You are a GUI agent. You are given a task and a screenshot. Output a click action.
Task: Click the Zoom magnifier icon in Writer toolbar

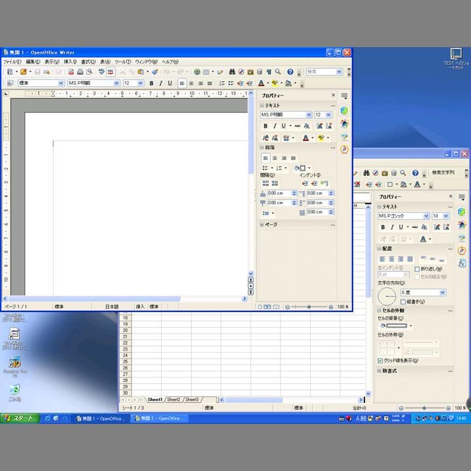tap(278, 72)
